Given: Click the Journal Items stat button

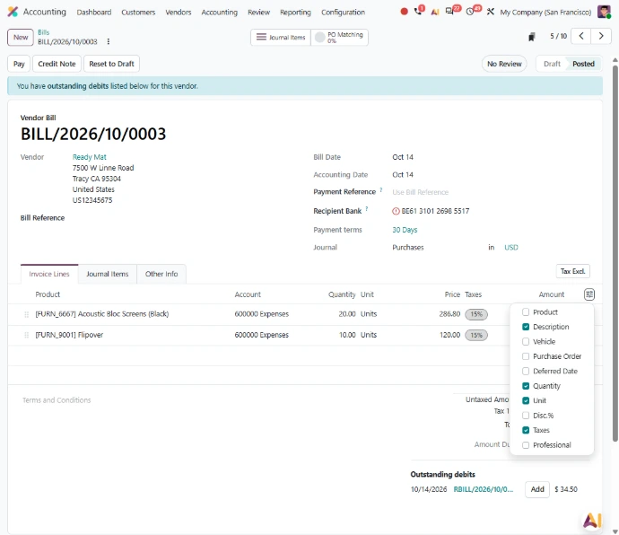Looking at the screenshot, I should 281,37.
